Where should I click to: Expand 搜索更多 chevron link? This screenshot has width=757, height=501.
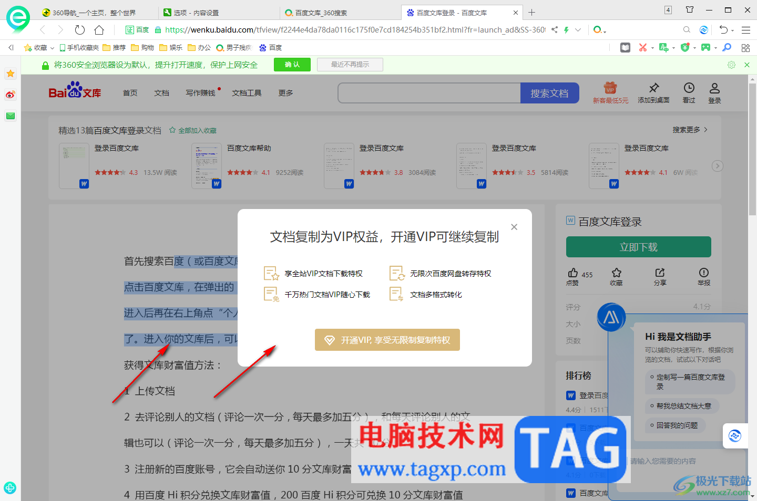pyautogui.click(x=705, y=130)
